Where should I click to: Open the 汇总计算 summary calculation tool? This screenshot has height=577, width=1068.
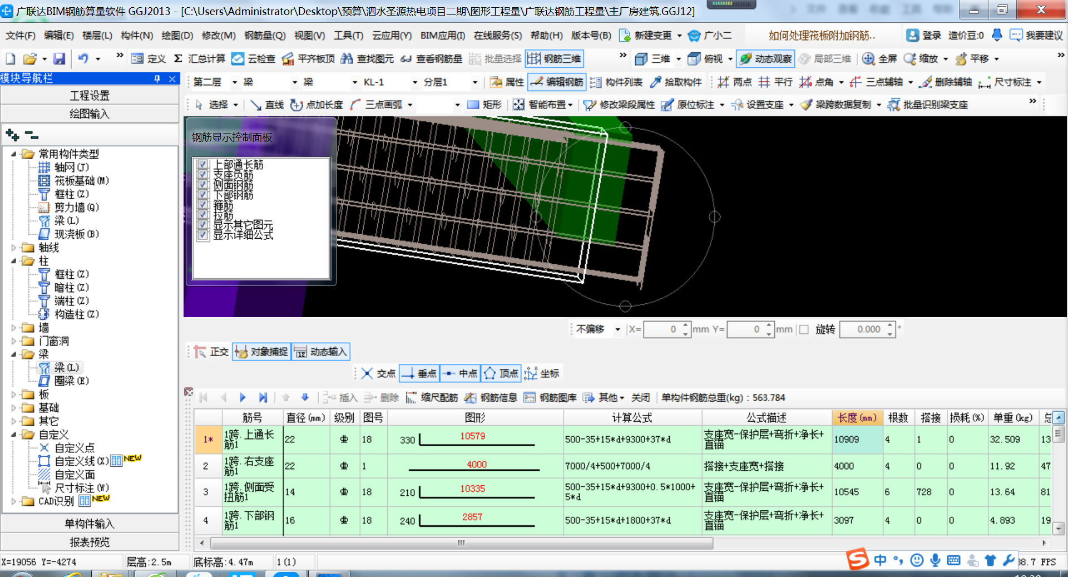point(200,58)
